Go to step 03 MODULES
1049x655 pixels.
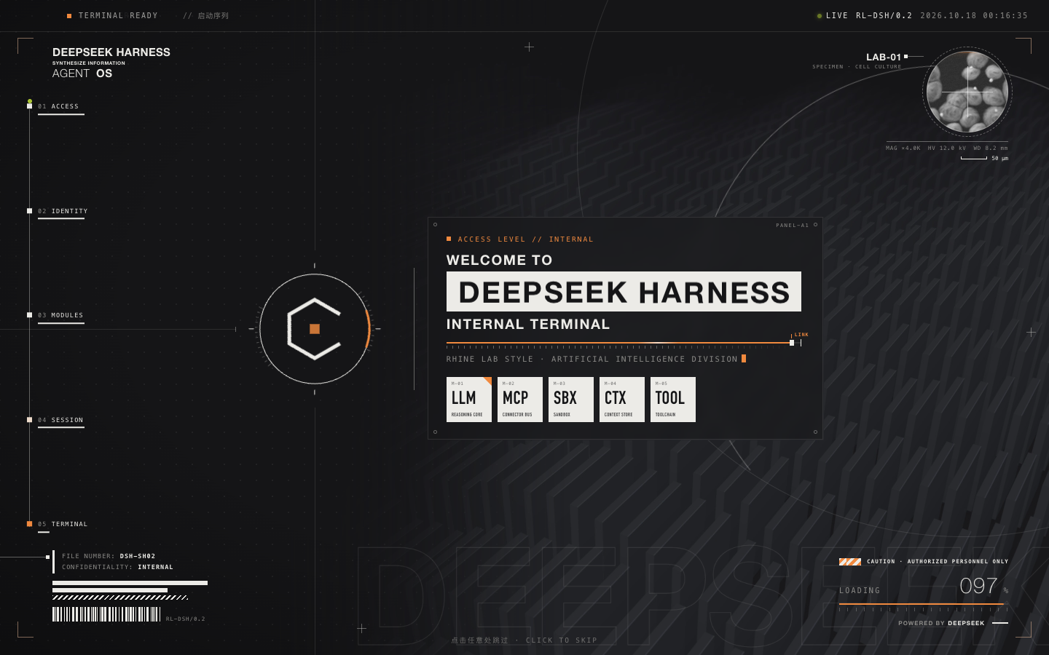click(x=60, y=315)
